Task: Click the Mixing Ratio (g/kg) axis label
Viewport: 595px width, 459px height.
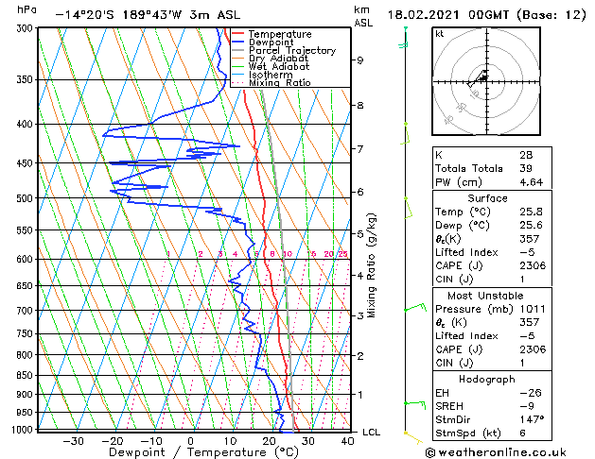Action: click(x=371, y=265)
